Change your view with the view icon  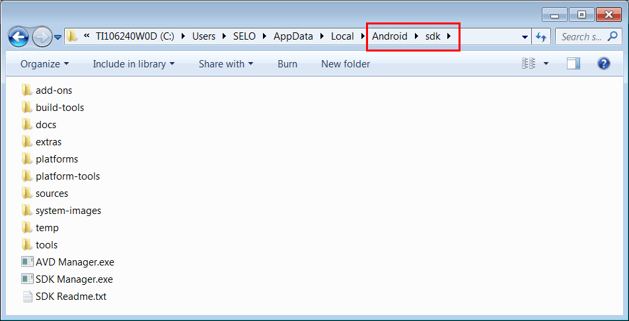click(x=529, y=63)
